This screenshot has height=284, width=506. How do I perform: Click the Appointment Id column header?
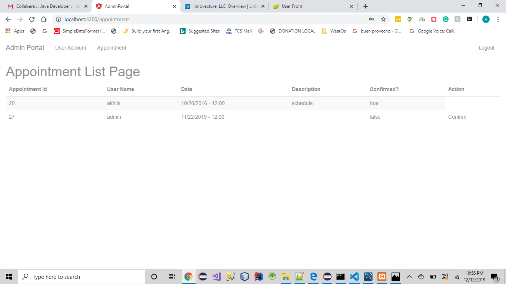tap(28, 89)
